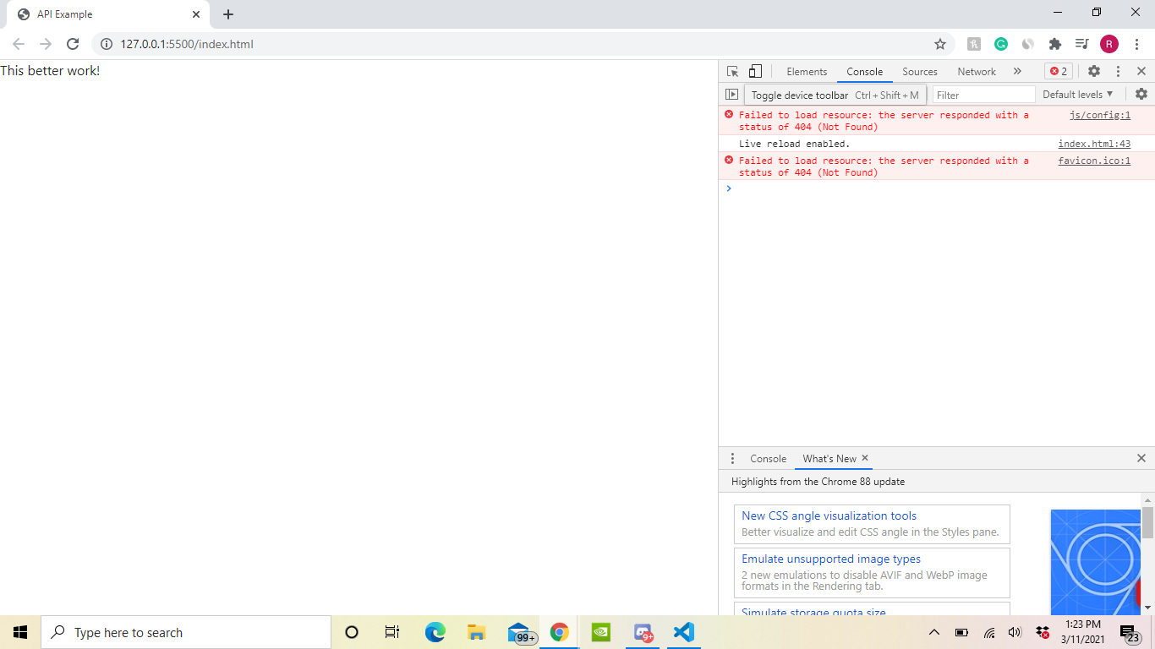Switch to the Sources tab
Screen dimensions: 1155x649
tap(920, 72)
